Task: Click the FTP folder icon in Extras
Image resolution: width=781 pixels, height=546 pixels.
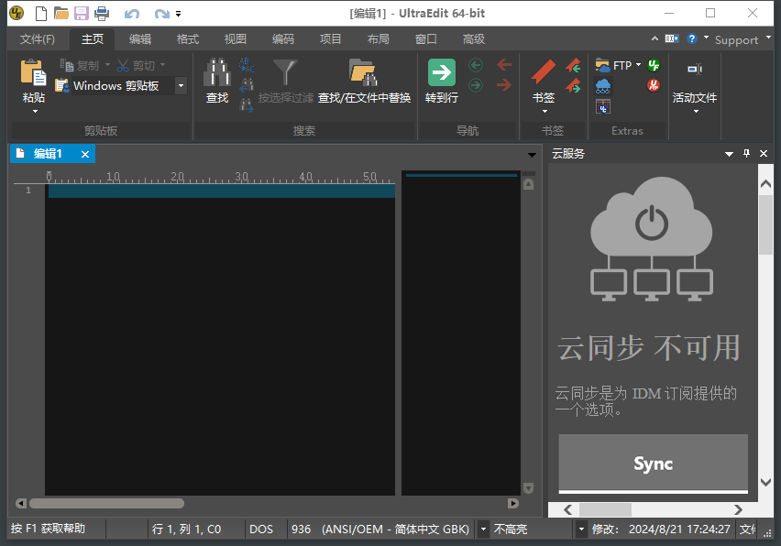Action: click(x=602, y=65)
